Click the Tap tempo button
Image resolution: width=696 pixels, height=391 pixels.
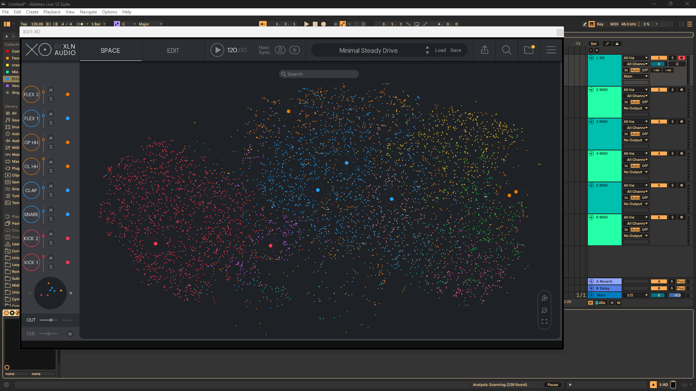click(x=24, y=24)
